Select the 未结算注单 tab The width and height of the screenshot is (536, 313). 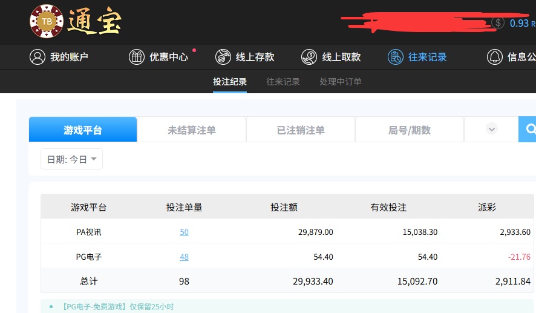[192, 130]
